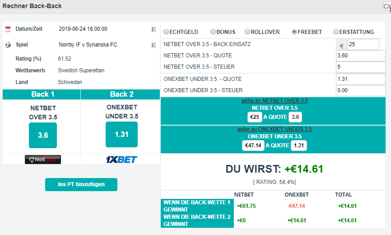This screenshot has width=391, height=235.
Task: Follow the 'gehe zu ONEXBET UNDER 3.5' link
Action: [x=275, y=129]
